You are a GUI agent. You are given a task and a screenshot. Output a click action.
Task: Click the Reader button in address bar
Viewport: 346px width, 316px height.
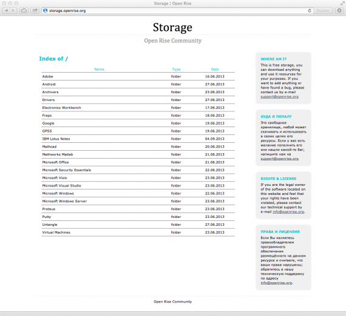pyautogui.click(x=323, y=10)
